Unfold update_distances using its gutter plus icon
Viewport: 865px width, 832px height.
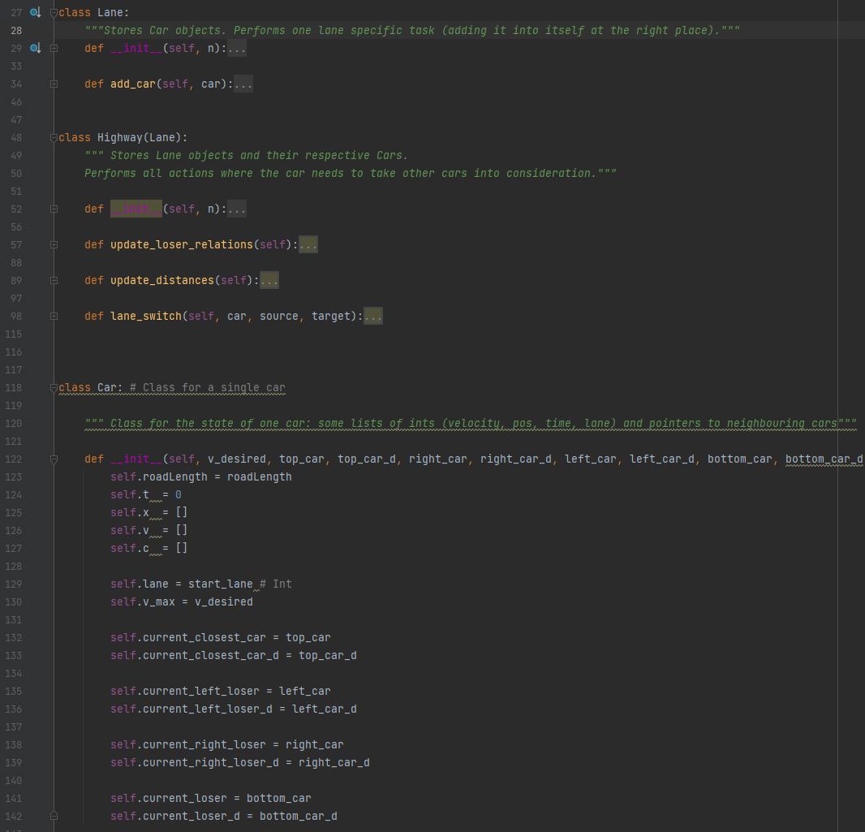click(54, 280)
